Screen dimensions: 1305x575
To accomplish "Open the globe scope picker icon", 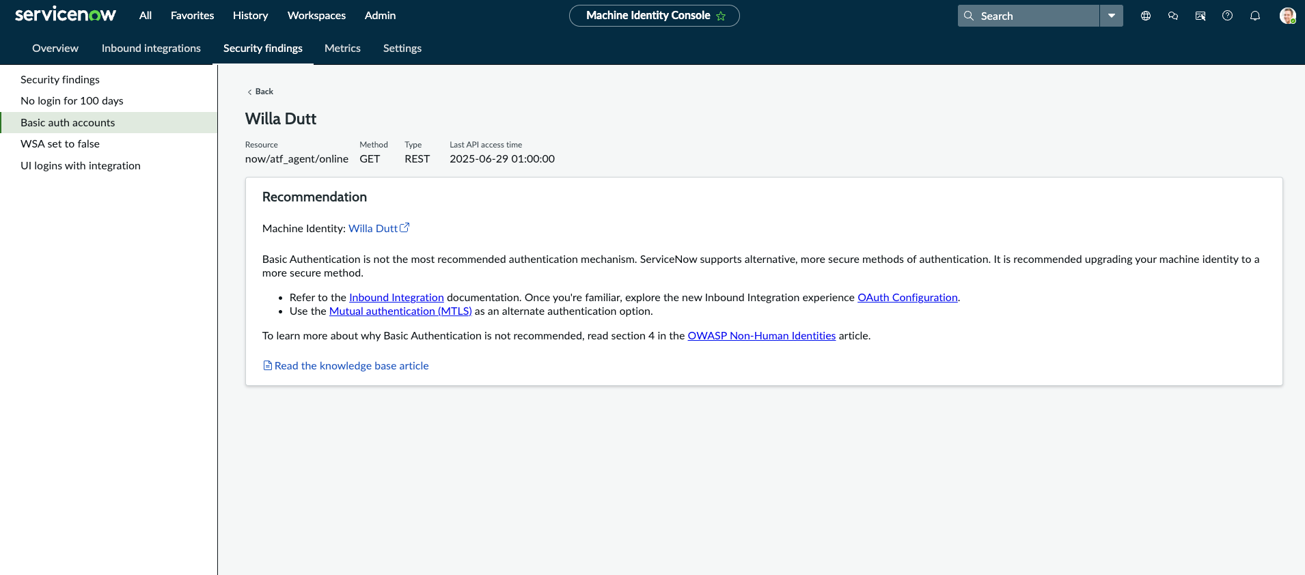I will (1146, 16).
